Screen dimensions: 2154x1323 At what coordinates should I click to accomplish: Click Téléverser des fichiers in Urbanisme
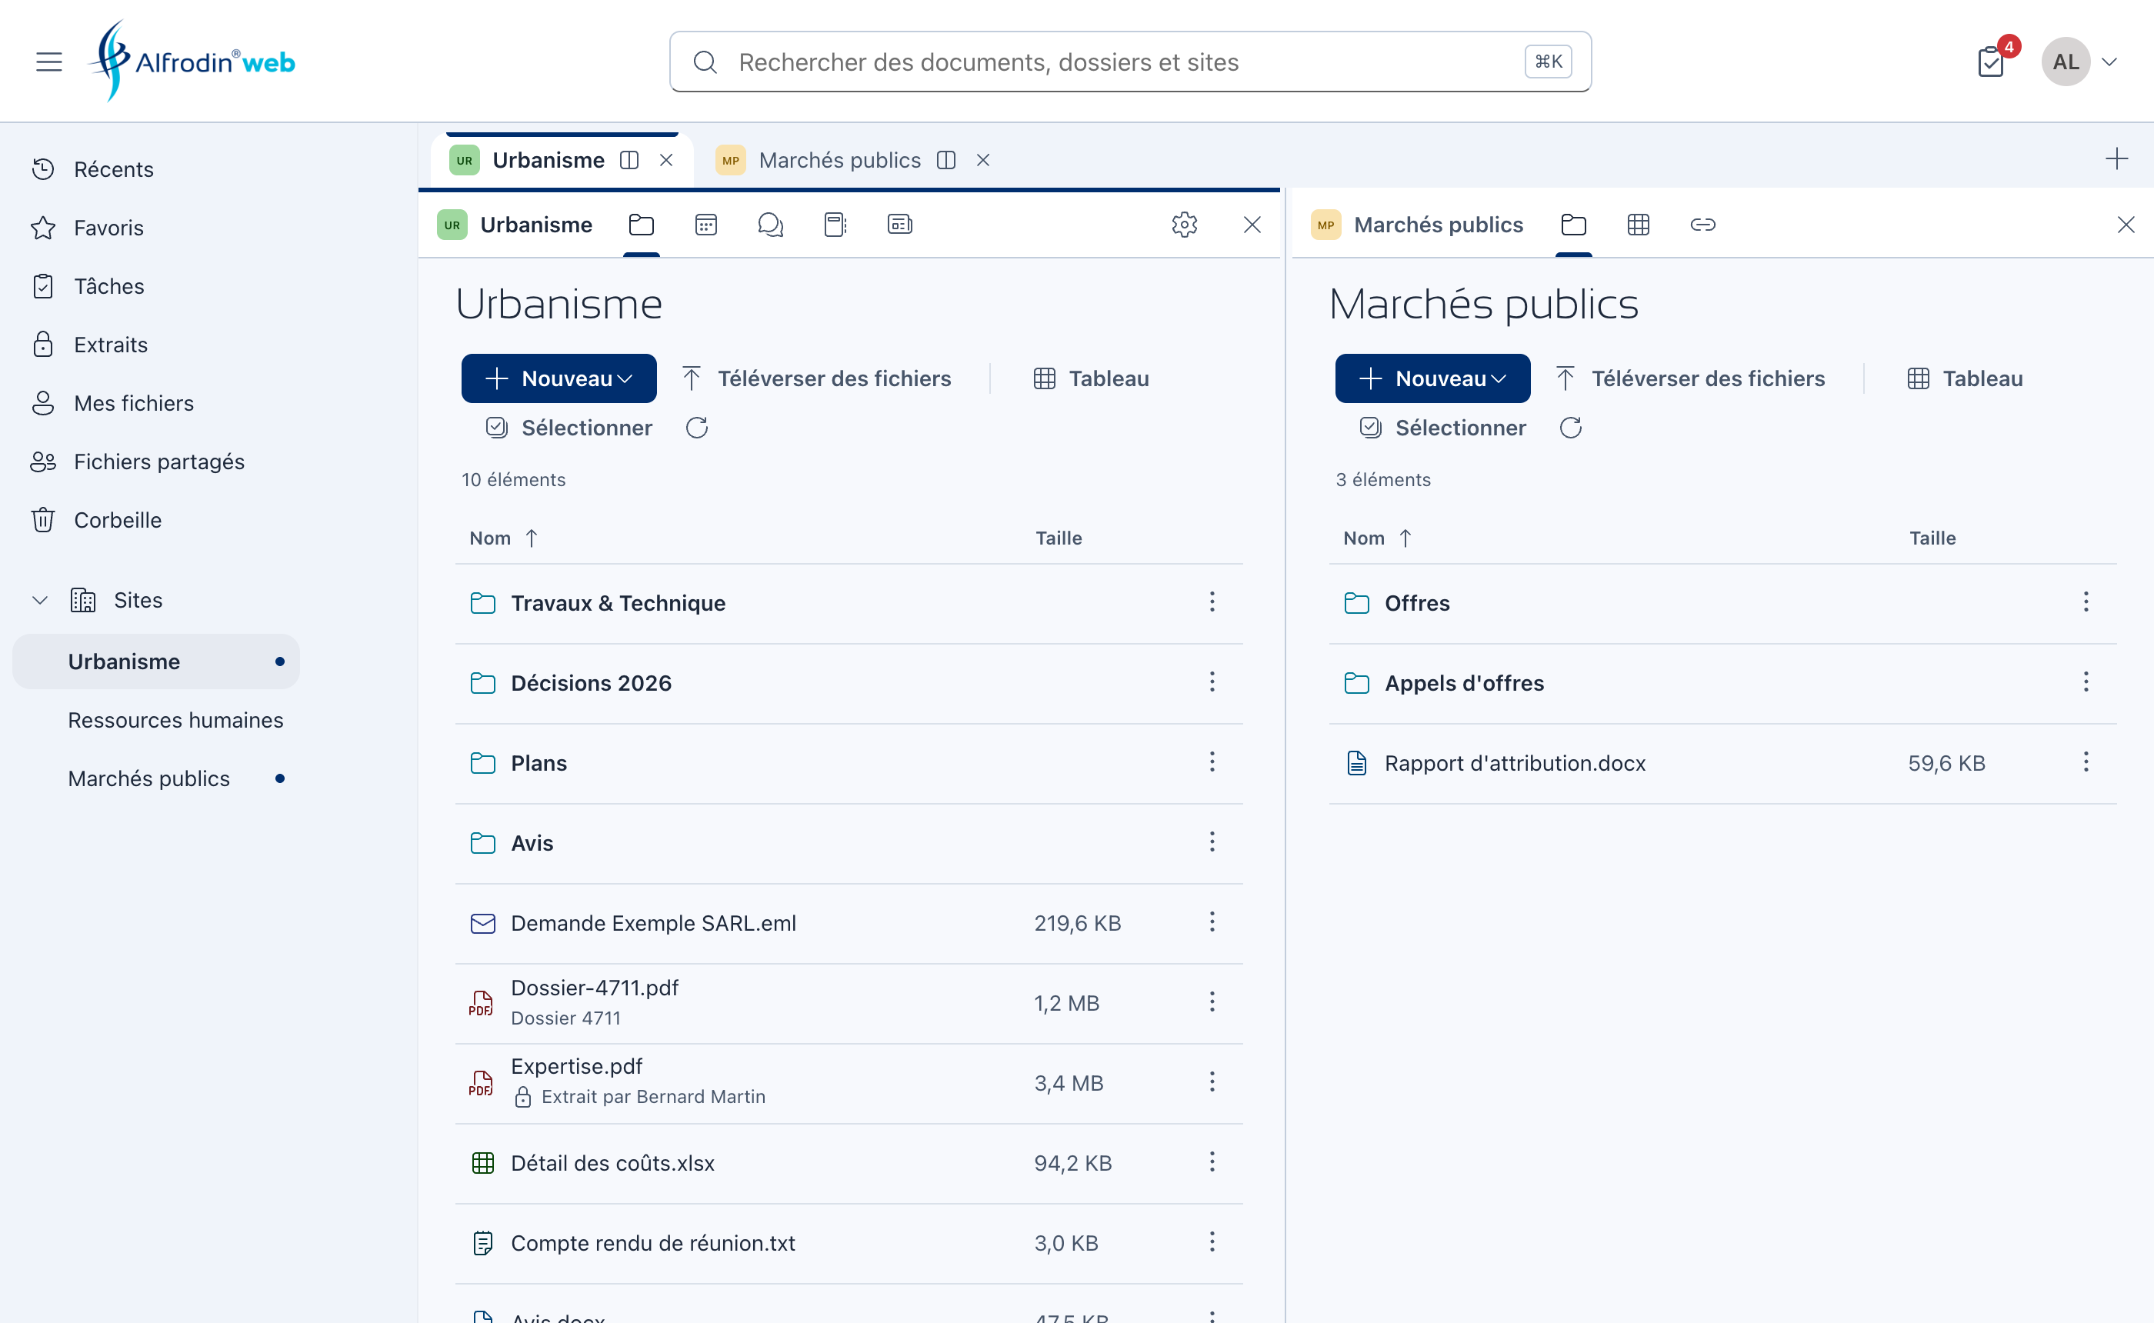click(x=816, y=379)
